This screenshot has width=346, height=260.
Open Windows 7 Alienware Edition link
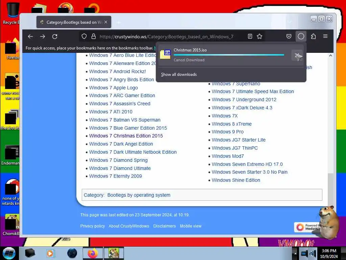[x=123, y=63]
